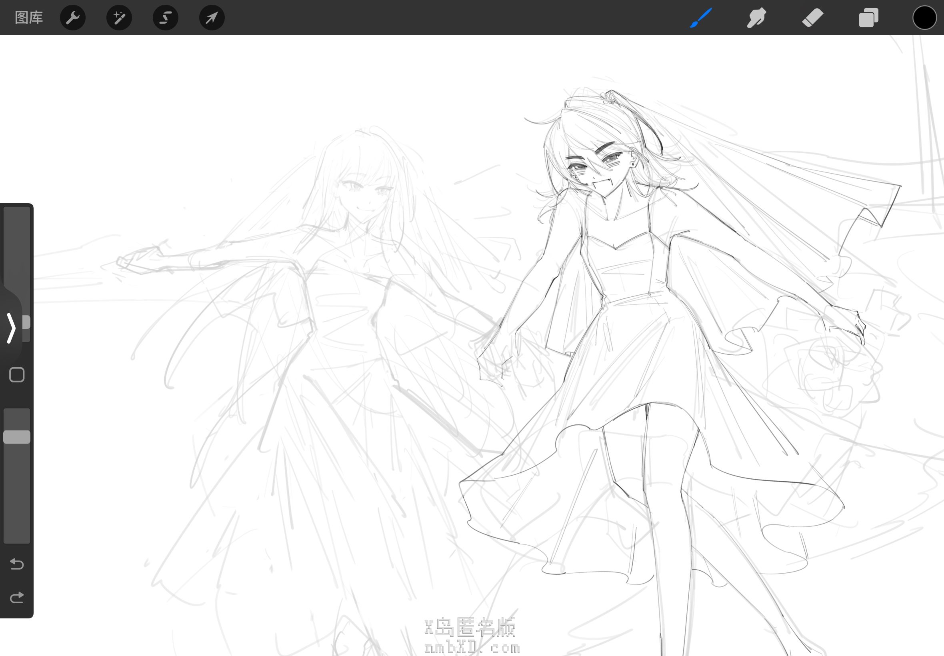Open the Layers panel

tap(868, 18)
